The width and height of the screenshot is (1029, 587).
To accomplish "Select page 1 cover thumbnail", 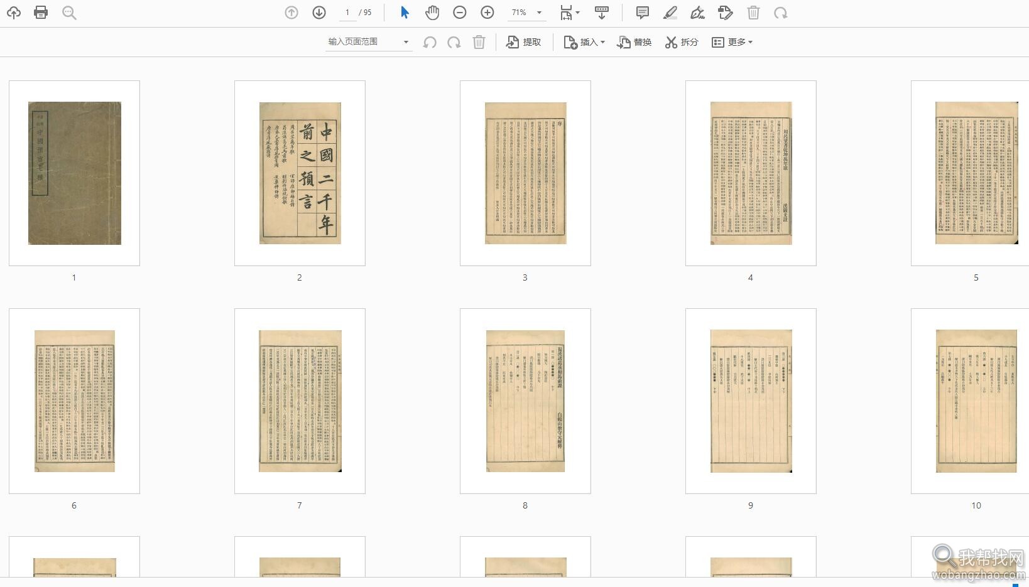I will click(x=74, y=173).
